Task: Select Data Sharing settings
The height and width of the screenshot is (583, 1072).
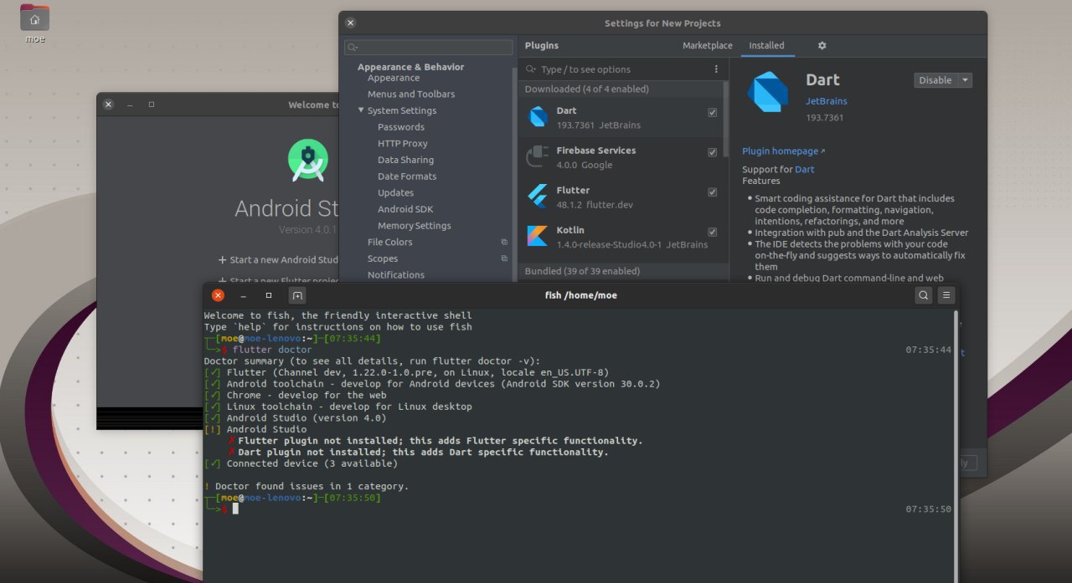Action: coord(405,160)
